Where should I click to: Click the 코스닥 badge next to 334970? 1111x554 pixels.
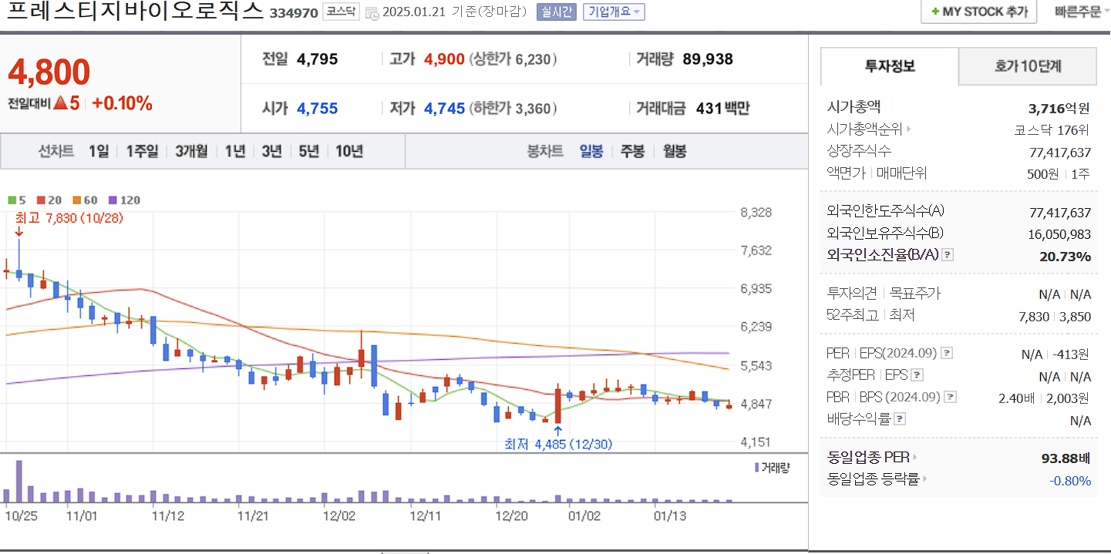point(340,12)
